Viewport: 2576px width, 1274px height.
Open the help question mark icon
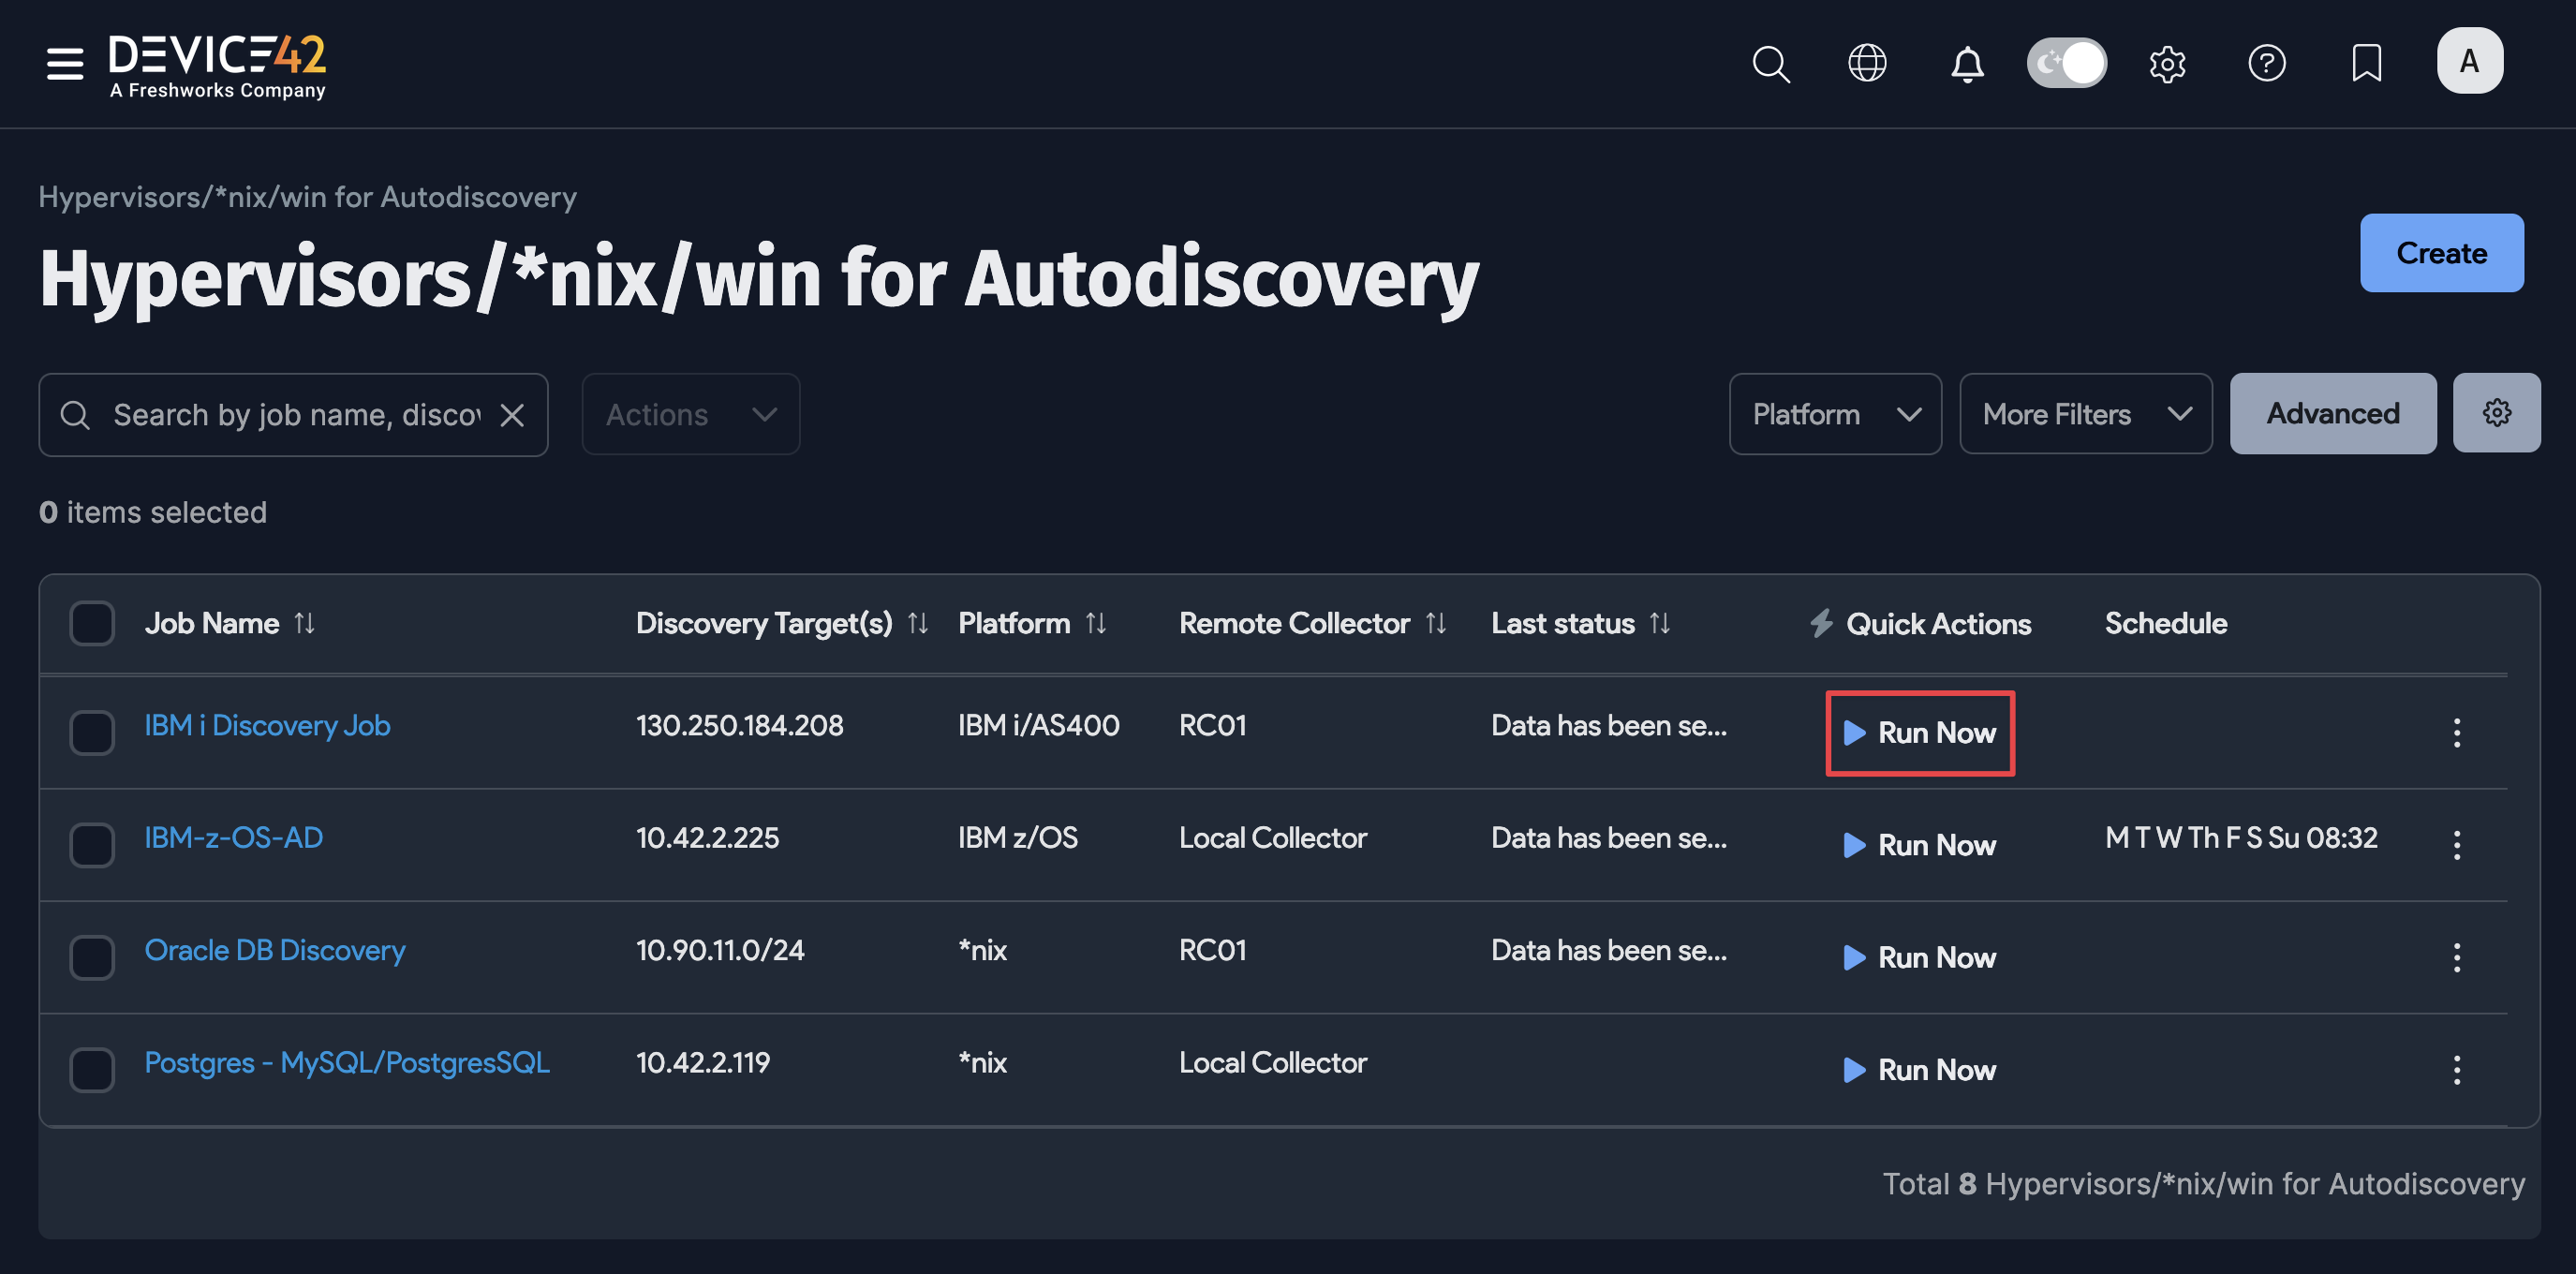pyautogui.click(x=2267, y=64)
